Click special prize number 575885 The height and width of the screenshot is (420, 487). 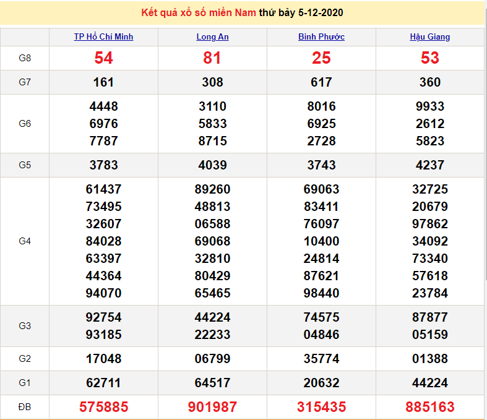pos(103,407)
